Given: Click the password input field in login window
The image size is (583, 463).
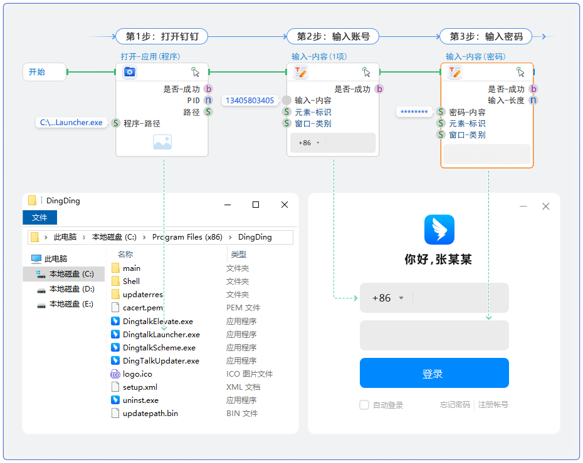Looking at the screenshot, I should pos(434,335).
